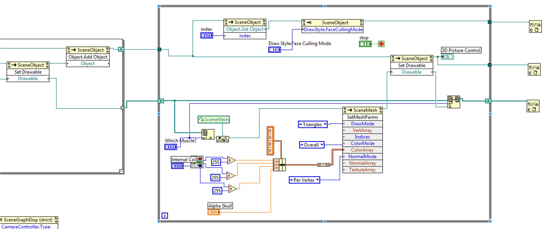
Task: Click the SetMeshParms method name
Action: [x=363, y=117]
